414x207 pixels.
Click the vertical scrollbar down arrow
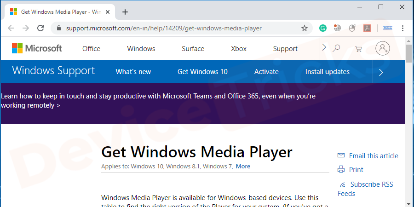pos(409,203)
